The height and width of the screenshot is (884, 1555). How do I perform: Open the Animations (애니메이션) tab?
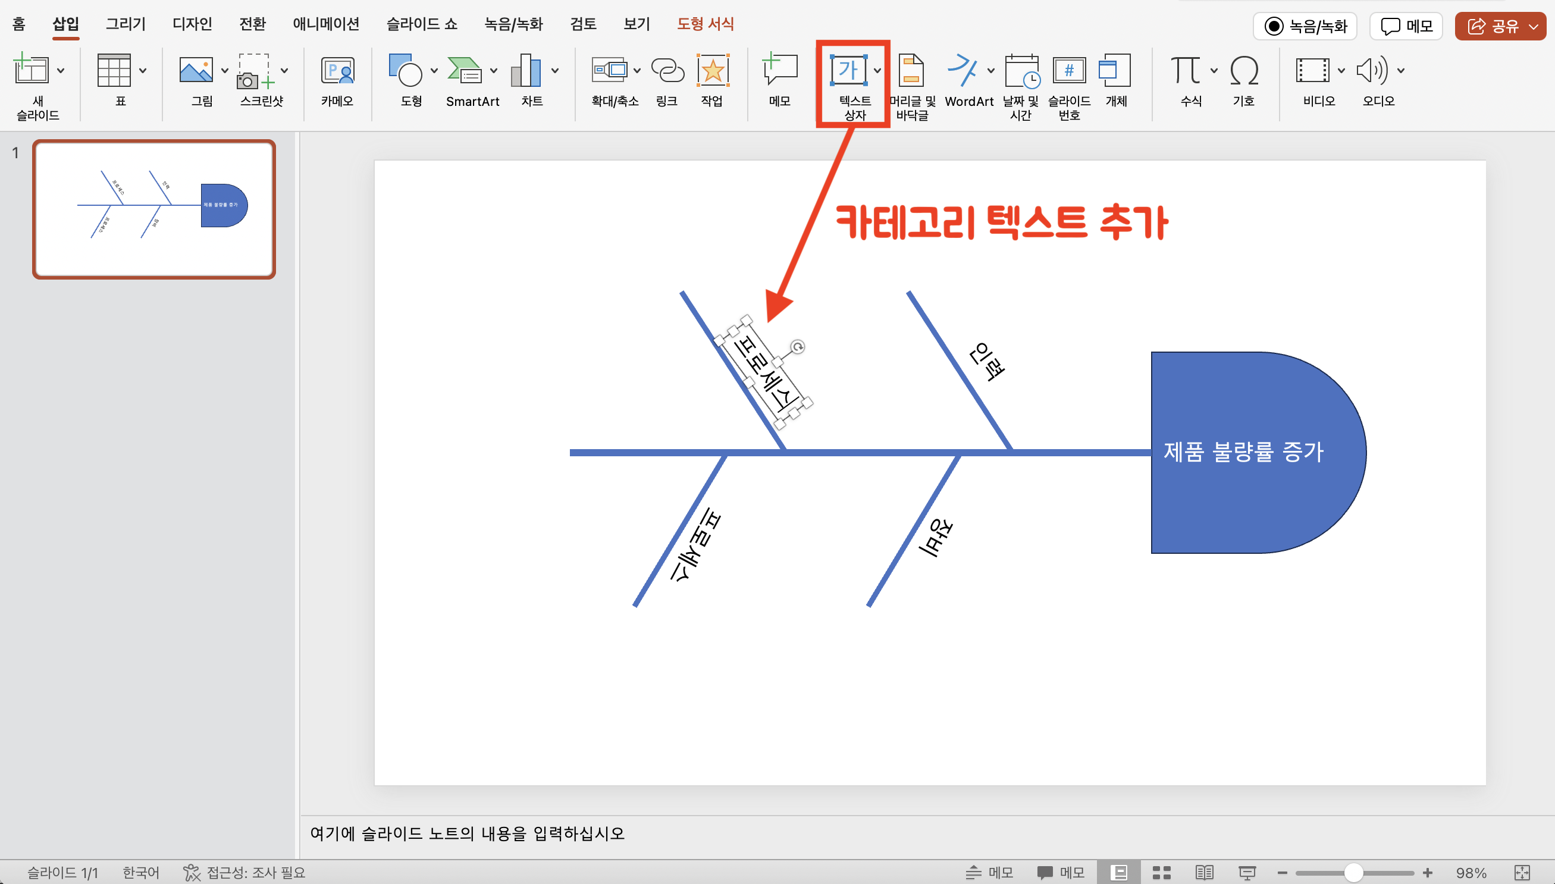tap(326, 24)
